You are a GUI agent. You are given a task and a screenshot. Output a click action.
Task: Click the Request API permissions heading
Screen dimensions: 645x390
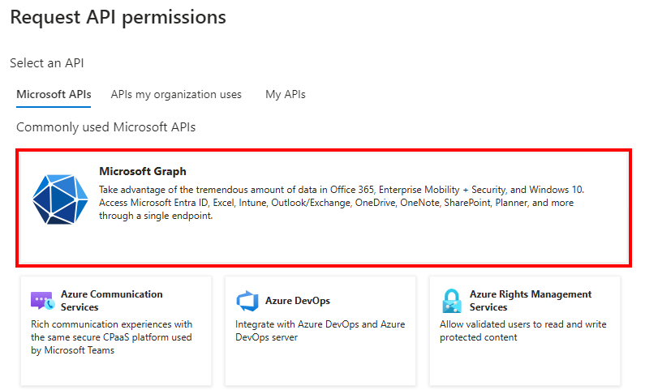[x=118, y=17]
